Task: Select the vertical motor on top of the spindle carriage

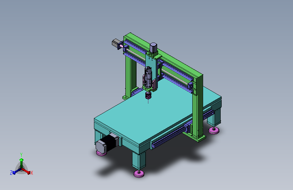Action: point(153,48)
